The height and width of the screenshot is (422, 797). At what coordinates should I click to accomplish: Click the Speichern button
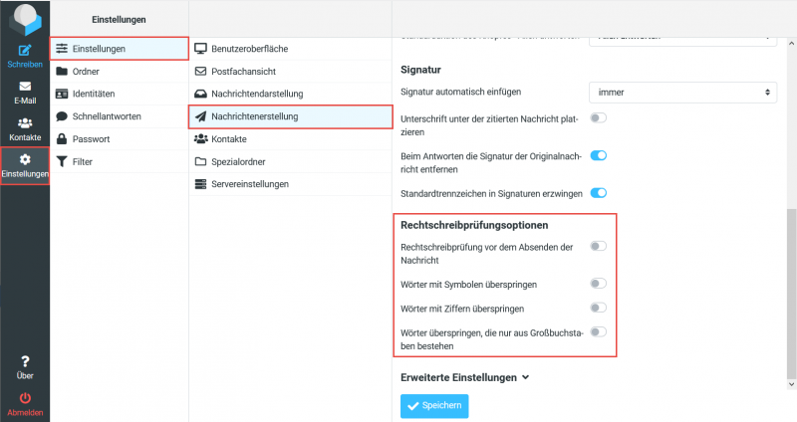[x=434, y=406]
